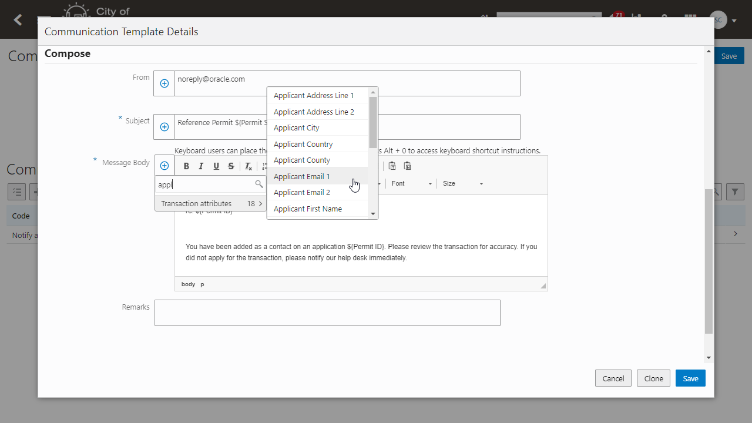The height and width of the screenshot is (423, 752).
Task: Select Applicant Email 2
Action: 318,193
